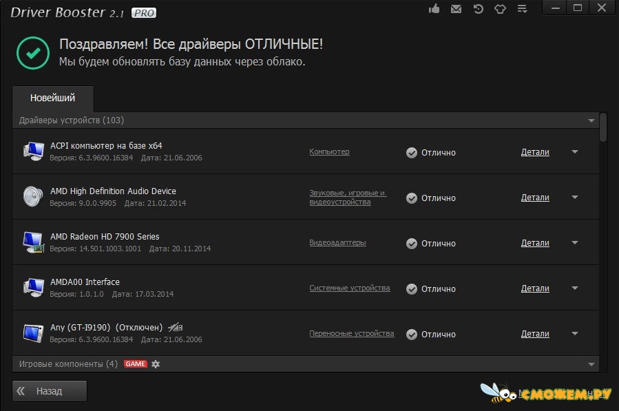Click status check for Radeon HD 7900
The height and width of the screenshot is (411, 619).
(411, 244)
